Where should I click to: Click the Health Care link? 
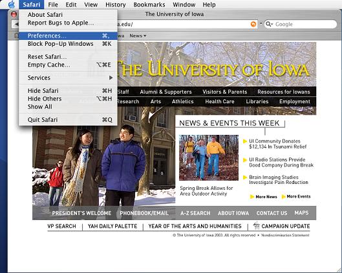click(x=220, y=101)
